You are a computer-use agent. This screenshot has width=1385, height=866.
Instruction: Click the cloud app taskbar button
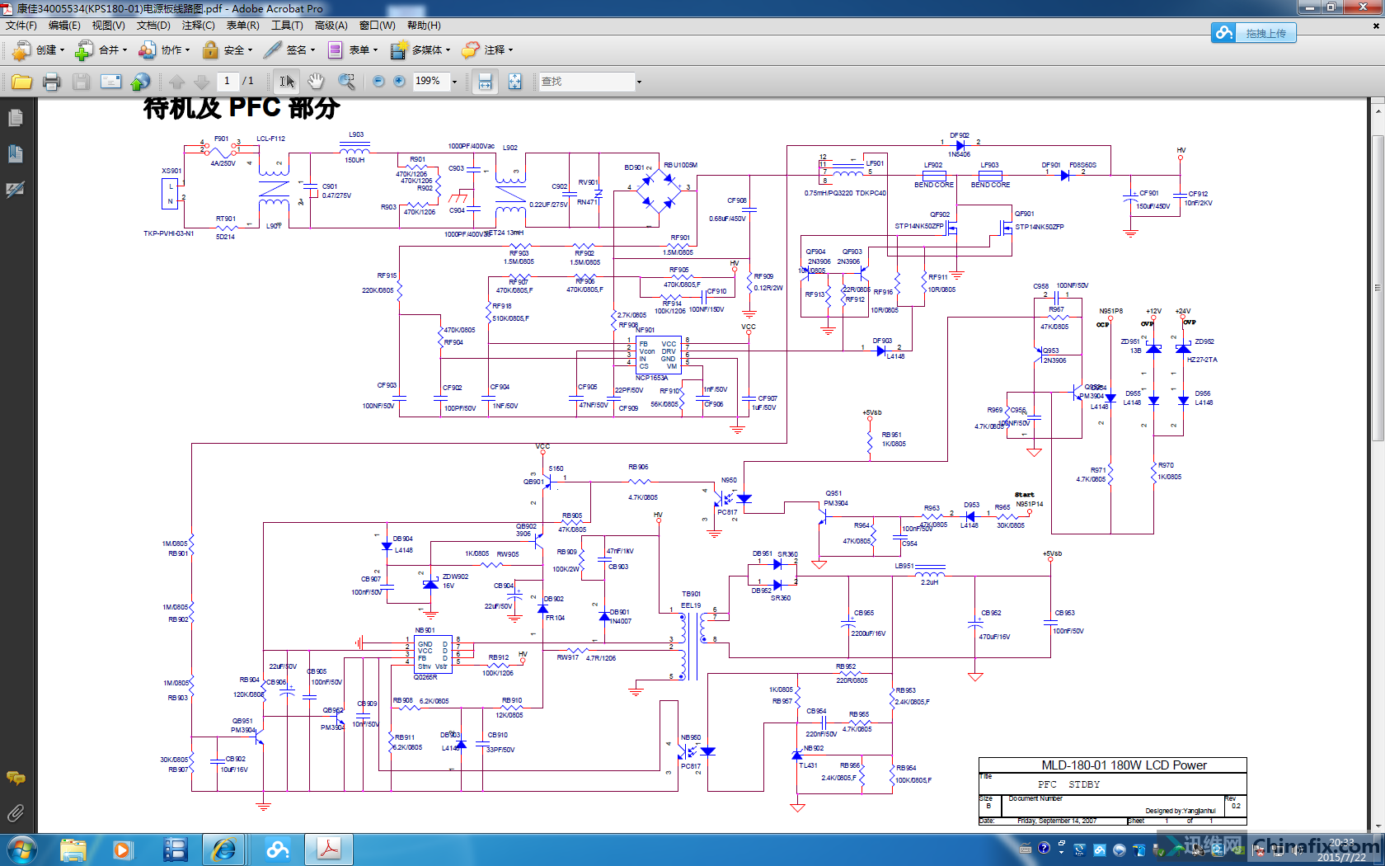pyautogui.click(x=277, y=850)
